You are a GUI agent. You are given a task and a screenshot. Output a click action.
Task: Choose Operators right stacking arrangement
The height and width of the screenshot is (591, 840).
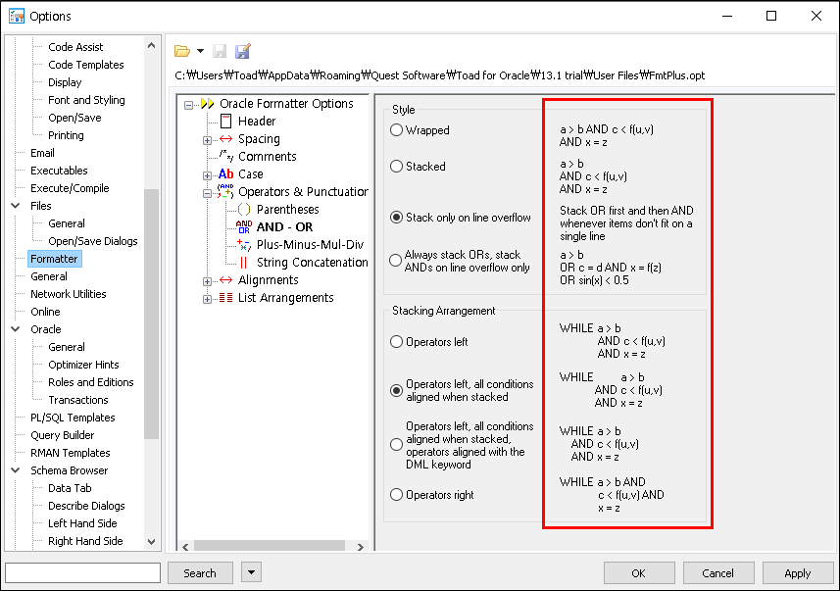396,495
